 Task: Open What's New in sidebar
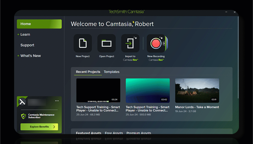pos(30,56)
